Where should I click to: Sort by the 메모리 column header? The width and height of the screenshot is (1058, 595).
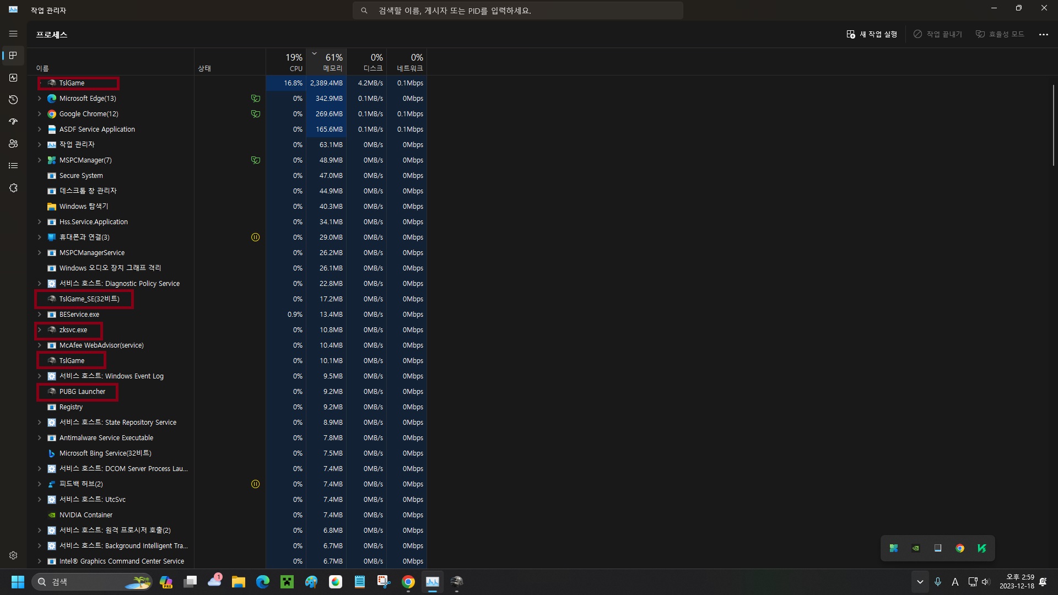click(x=326, y=62)
